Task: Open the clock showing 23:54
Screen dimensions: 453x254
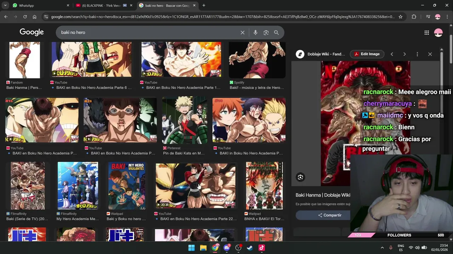Action: tap(439, 248)
